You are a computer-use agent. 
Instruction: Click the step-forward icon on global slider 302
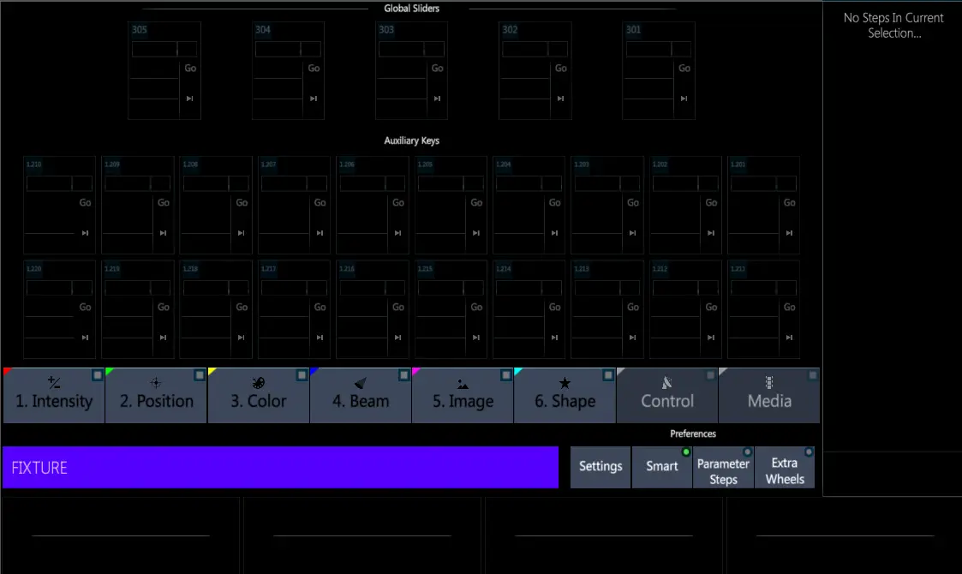[560, 99]
